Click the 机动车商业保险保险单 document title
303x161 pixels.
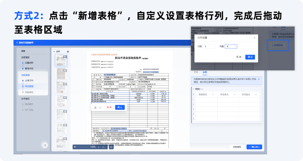(128, 58)
